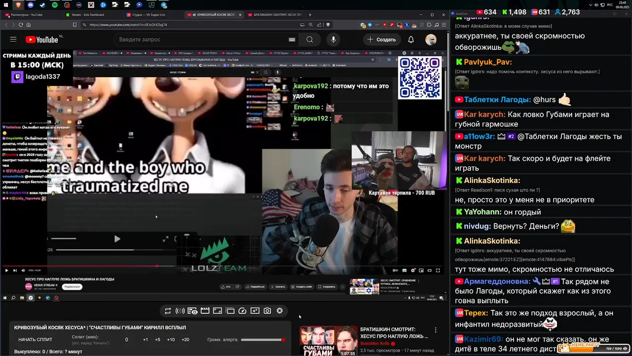Reload the page in the browser

click(x=20, y=25)
